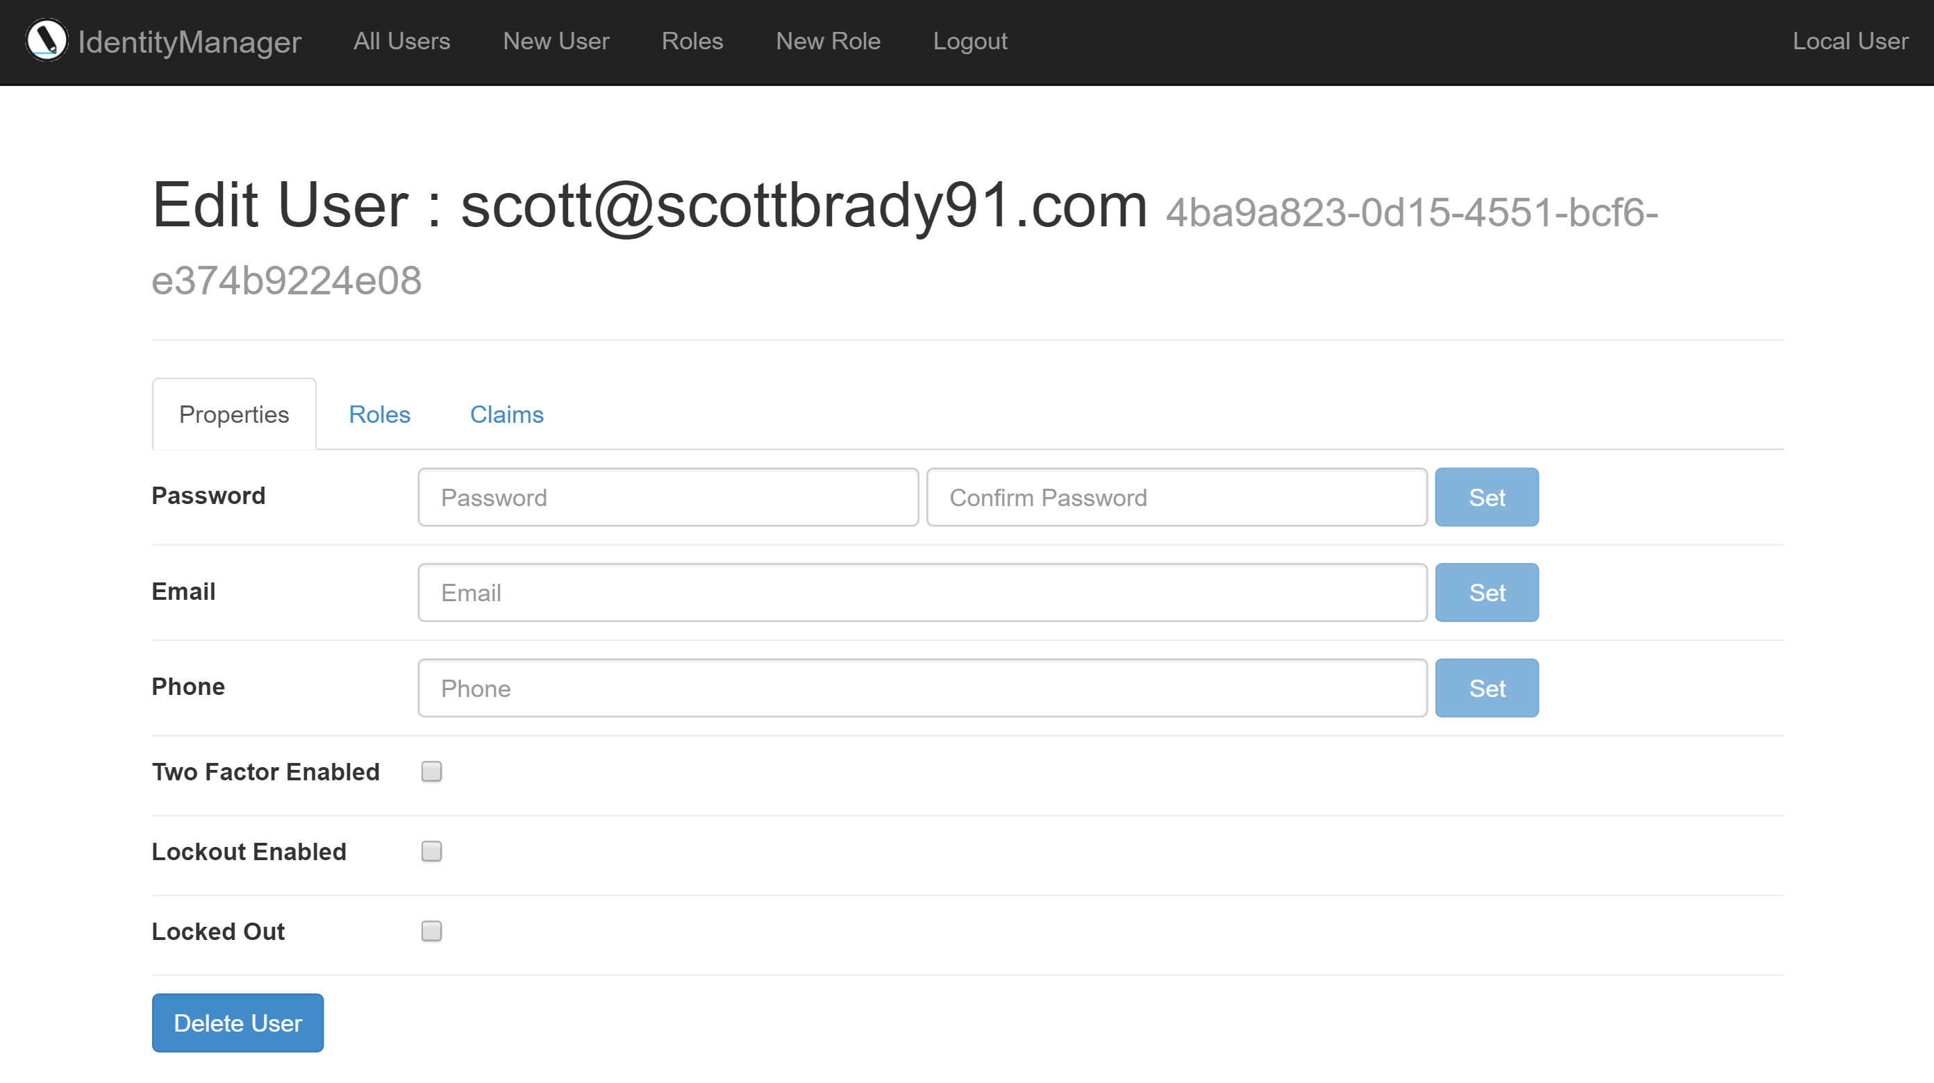
Task: Click the Locked Out label
Action: point(219,931)
